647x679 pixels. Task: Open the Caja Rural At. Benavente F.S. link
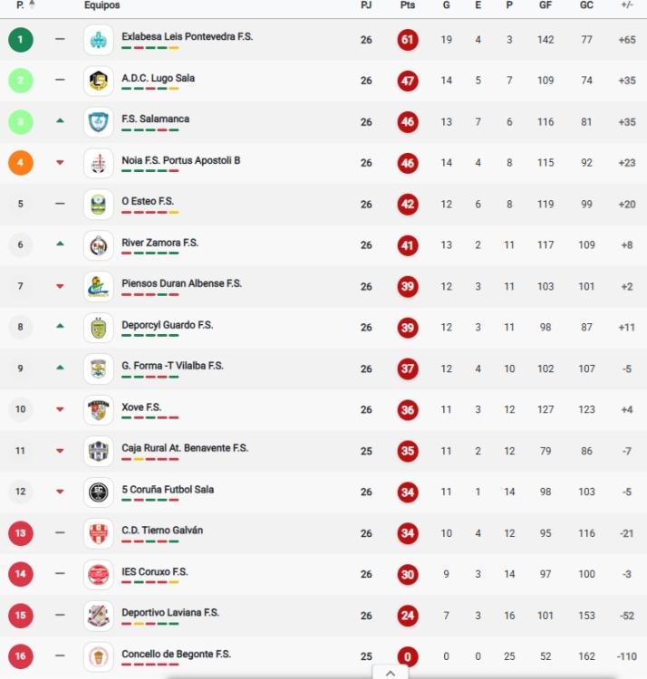(184, 448)
